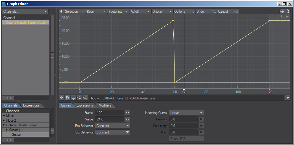Open the Pre Behavior Constant dropdown
Image resolution: width=294 pixels, height=145 pixels.
[x=113, y=126]
